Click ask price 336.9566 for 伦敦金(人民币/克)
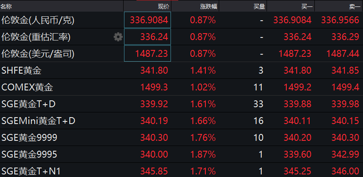The width and height of the screenshot is (363, 177). [340, 20]
